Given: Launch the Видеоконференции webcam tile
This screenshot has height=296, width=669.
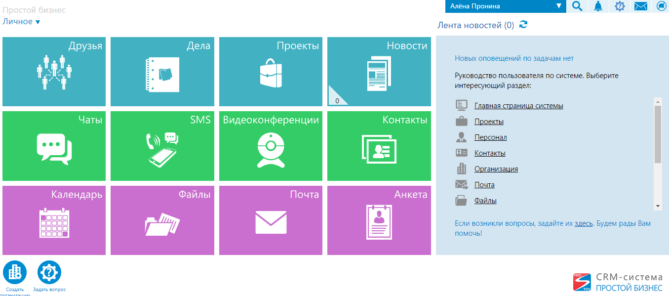Looking at the screenshot, I should pos(271,146).
